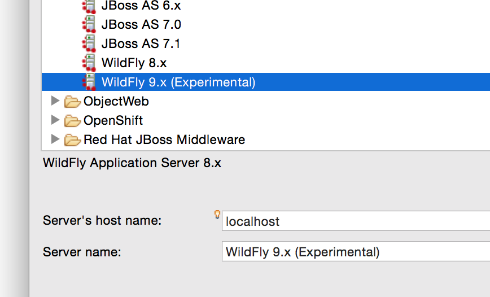Select the JBoss AS 6.x server icon
The image size is (490, 297).
89,6
